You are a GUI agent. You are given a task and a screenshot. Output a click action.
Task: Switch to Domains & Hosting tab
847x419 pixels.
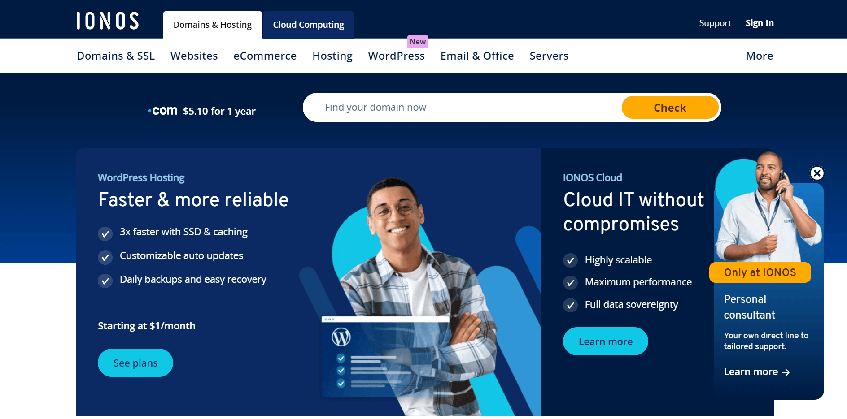213,25
